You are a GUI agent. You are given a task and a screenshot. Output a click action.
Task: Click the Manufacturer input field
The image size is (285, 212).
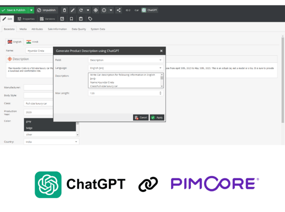coord(38,87)
